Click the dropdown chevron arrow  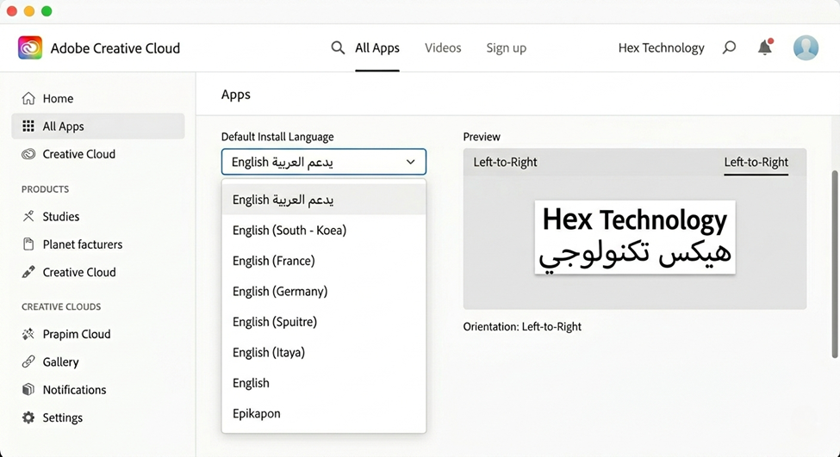410,162
